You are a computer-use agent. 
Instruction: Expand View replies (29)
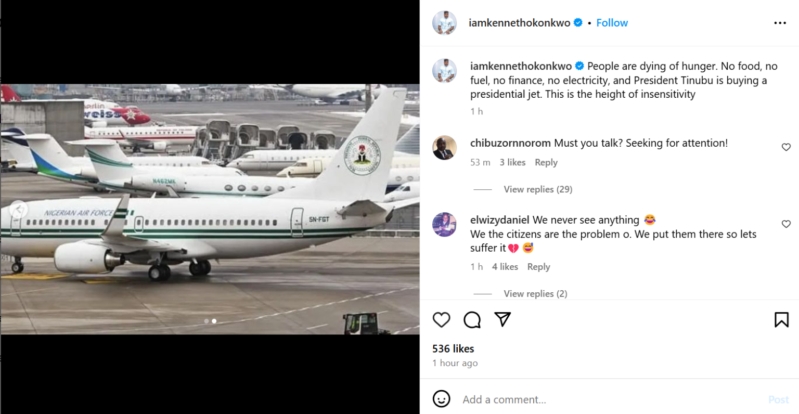tap(538, 189)
